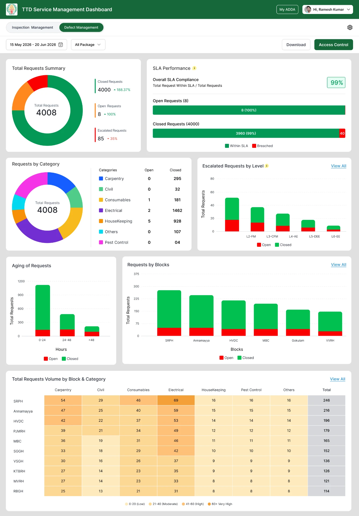This screenshot has width=359, height=516.
Task: Click the Escalated Requests by Level info icon
Action: pyautogui.click(x=267, y=166)
